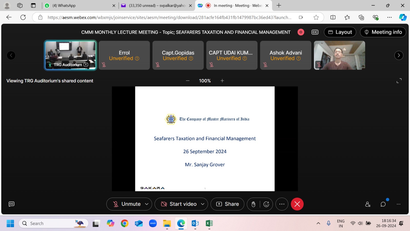Image resolution: width=410 pixels, height=231 pixels.
Task: Leave the meeting with red X button
Action: (297, 204)
